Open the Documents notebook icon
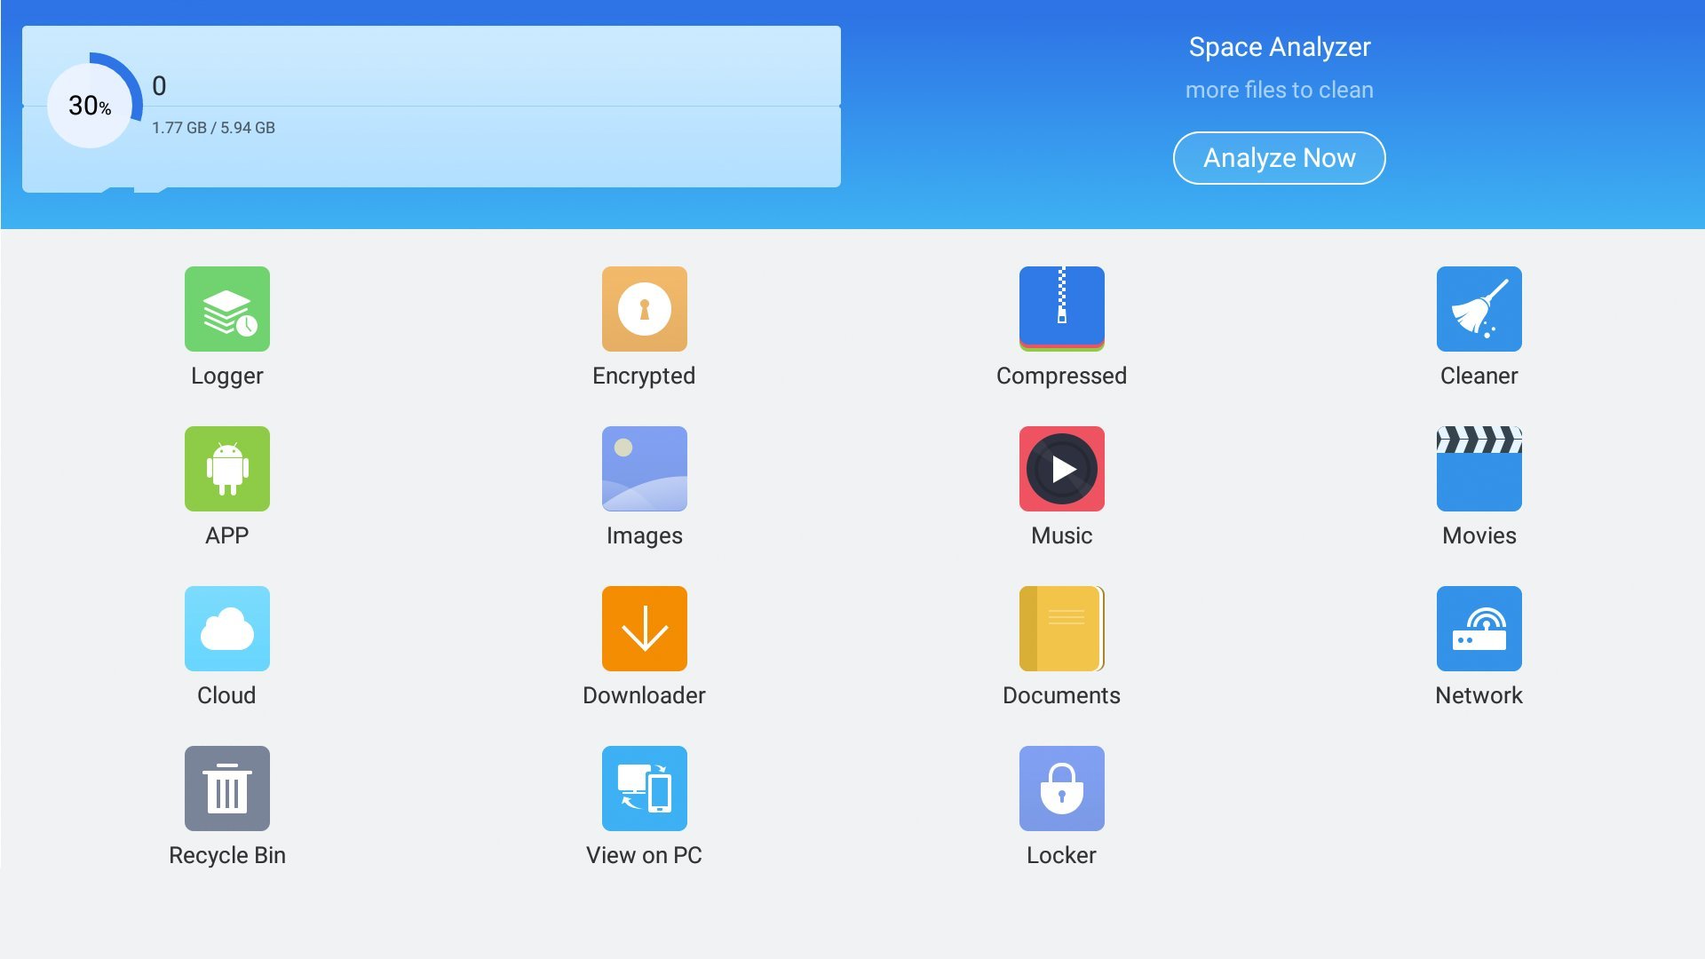The width and height of the screenshot is (1705, 959). click(1061, 629)
